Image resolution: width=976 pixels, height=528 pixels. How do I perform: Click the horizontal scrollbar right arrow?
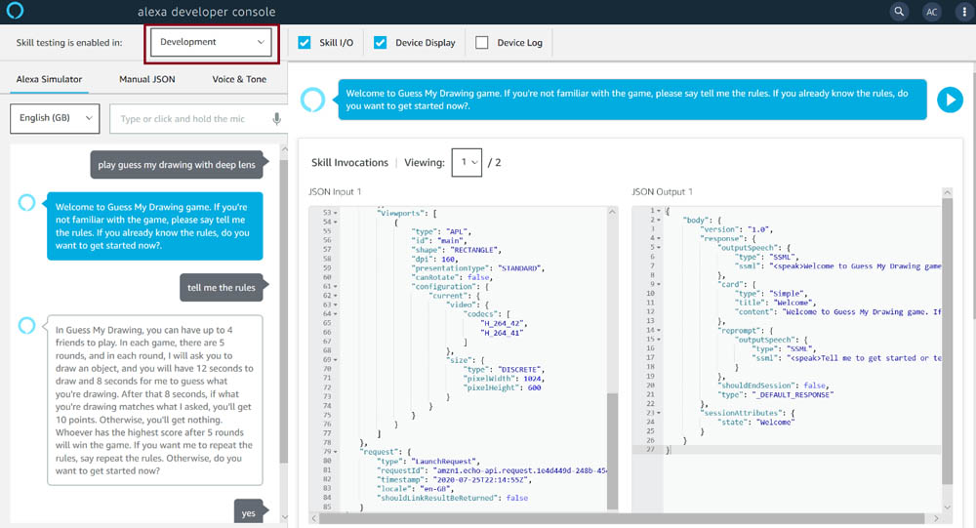pyautogui.click(x=936, y=518)
